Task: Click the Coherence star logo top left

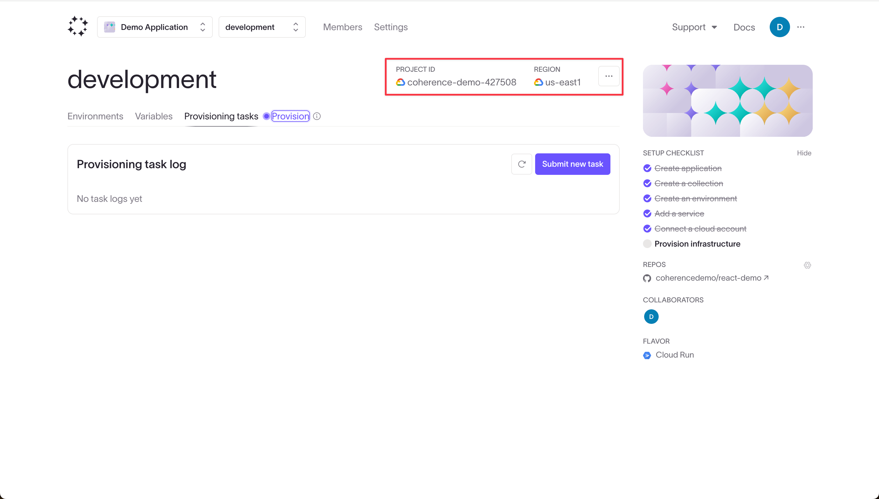Action: 78,26
